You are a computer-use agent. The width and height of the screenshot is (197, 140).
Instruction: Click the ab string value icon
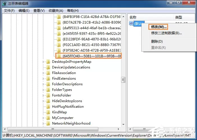click(131, 24)
